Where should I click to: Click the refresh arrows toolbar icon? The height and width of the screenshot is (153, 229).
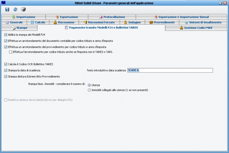(x=15, y=9)
